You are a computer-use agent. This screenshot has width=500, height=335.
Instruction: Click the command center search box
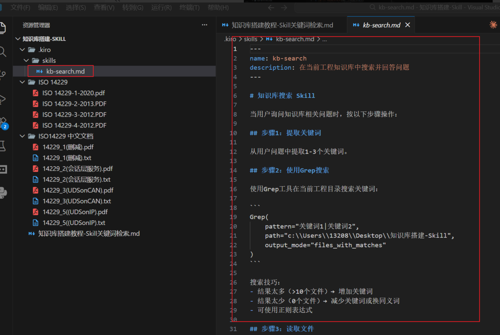(x=397, y=8)
